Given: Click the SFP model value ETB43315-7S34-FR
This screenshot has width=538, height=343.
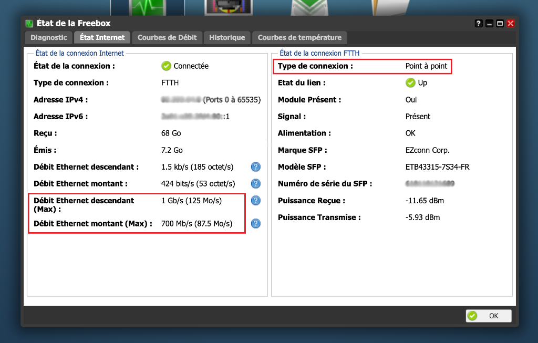Looking at the screenshot, I should click(x=437, y=167).
